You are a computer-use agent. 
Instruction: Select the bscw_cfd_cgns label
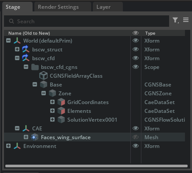[x=59, y=67]
